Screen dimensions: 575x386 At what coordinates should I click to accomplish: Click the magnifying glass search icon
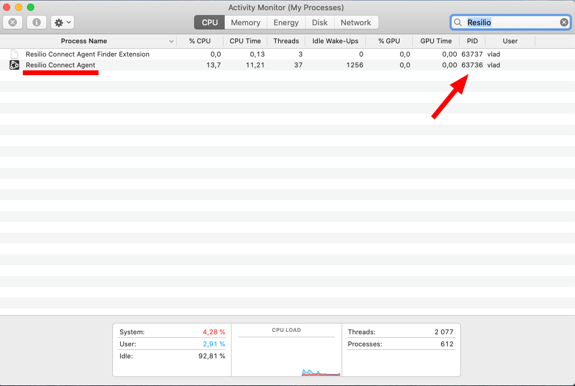[x=458, y=22]
